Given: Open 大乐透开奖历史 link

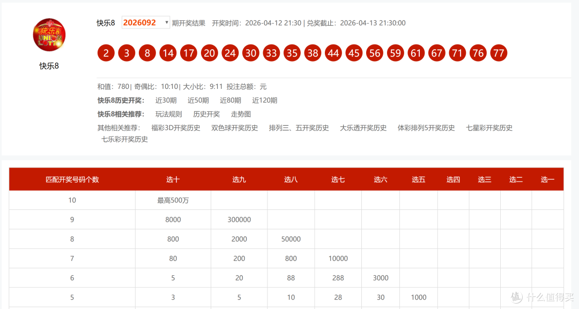Looking at the screenshot, I should point(363,128).
